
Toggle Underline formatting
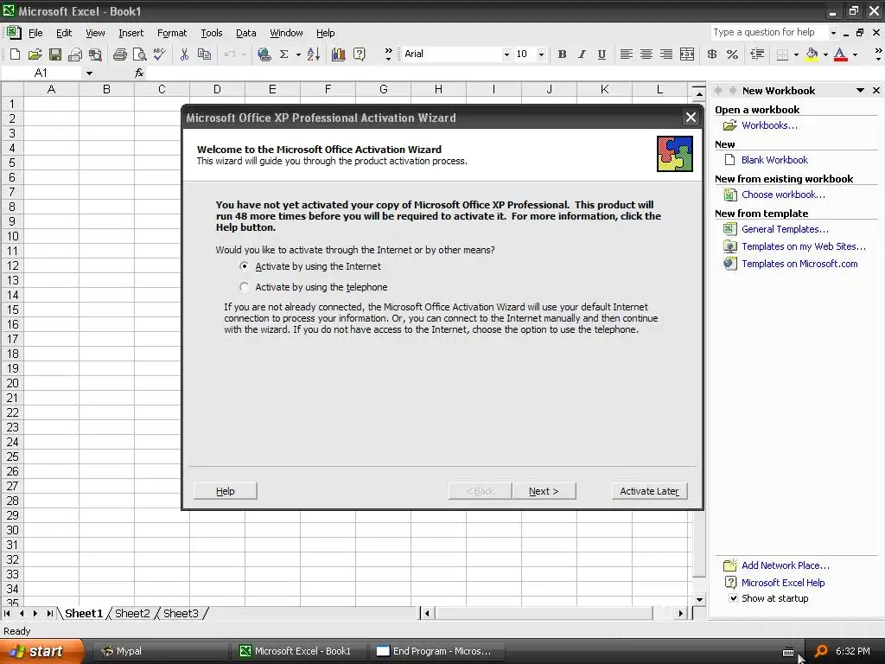click(602, 54)
